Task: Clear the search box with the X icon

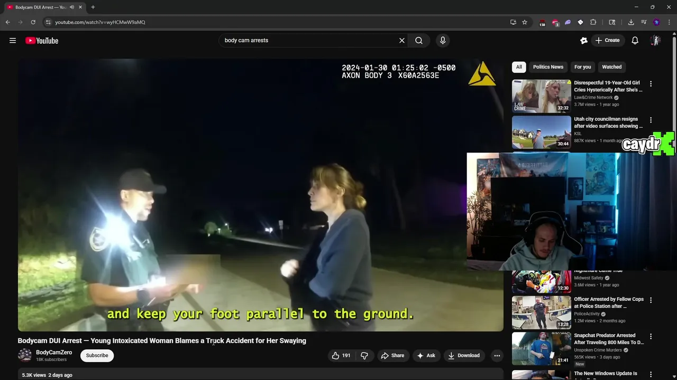Action: [402, 40]
